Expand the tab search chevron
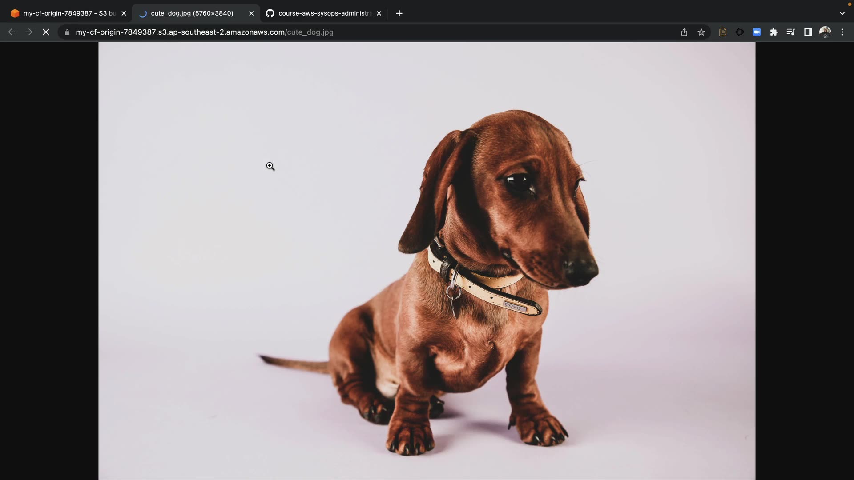The height and width of the screenshot is (480, 854). pyautogui.click(x=842, y=13)
